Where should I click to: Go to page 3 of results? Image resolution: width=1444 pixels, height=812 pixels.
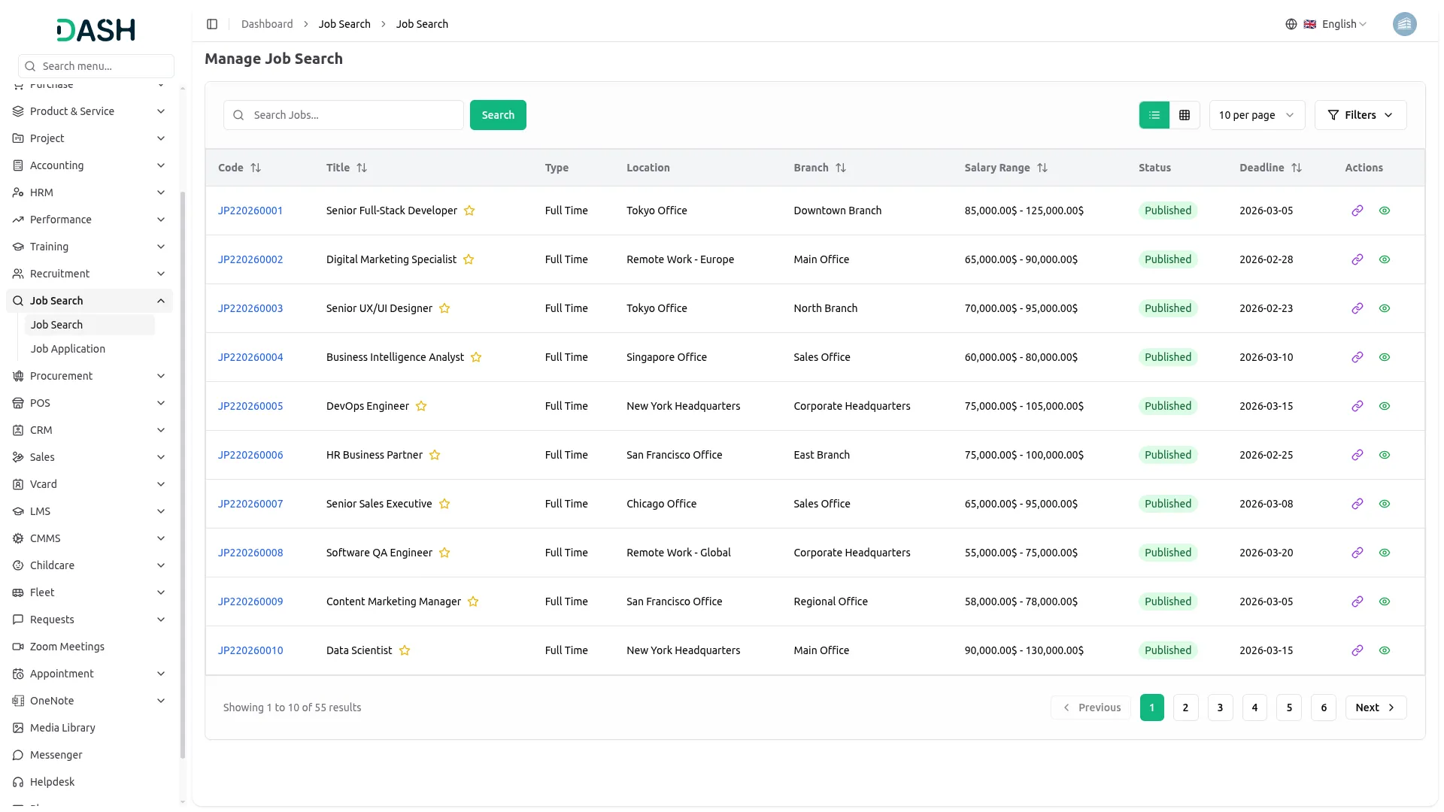coord(1220,707)
